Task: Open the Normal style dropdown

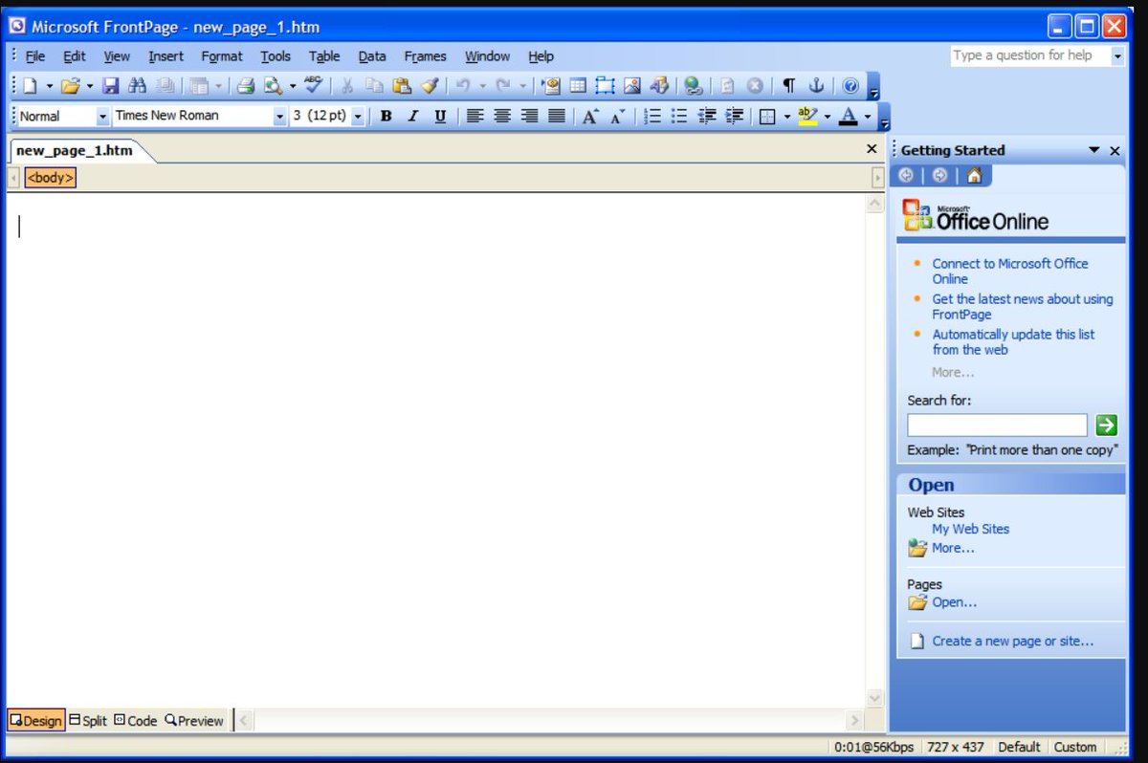Action: pyautogui.click(x=102, y=116)
